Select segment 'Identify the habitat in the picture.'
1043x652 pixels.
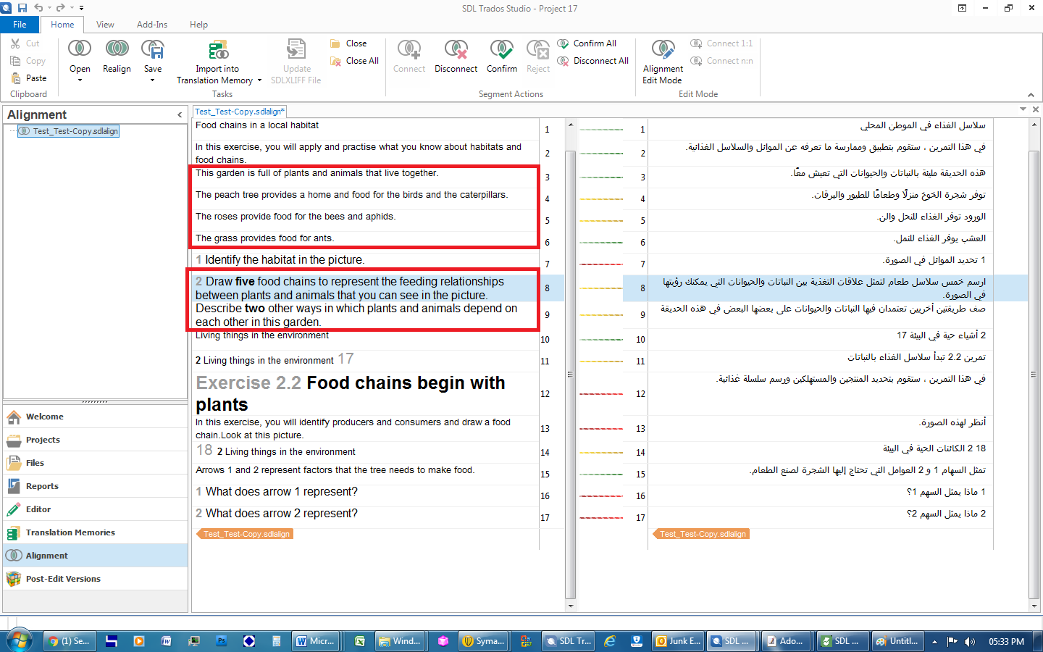click(x=284, y=260)
